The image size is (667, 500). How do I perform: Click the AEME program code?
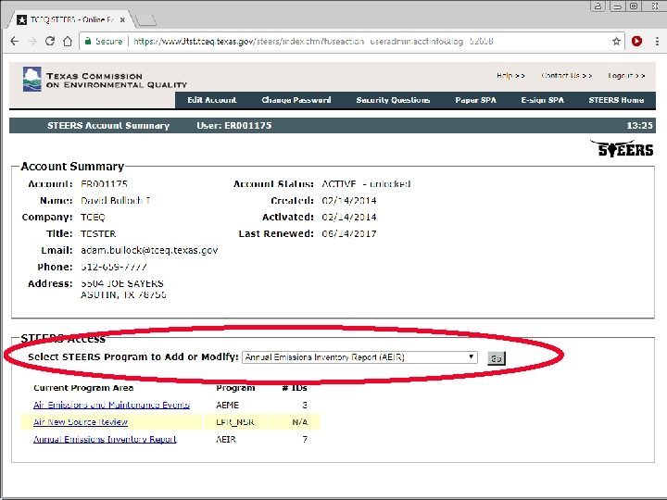point(227,406)
